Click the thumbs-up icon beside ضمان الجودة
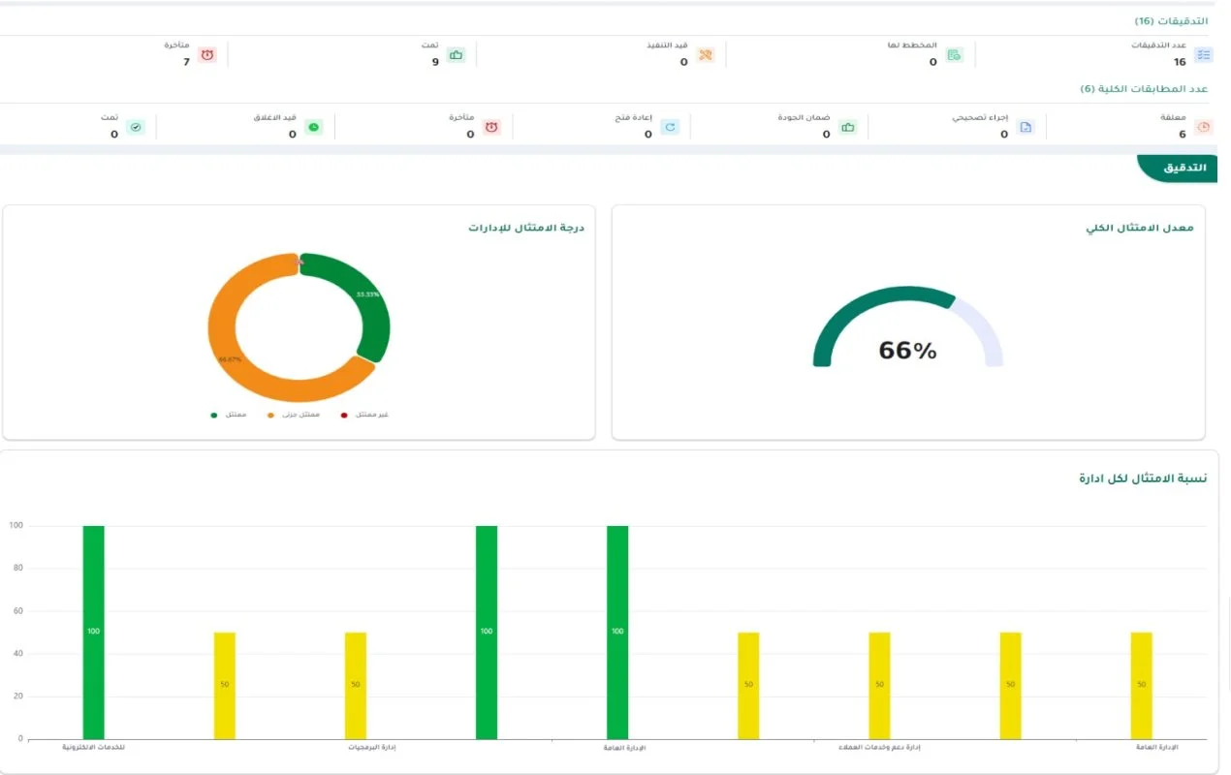1231x775 pixels. 848,126
